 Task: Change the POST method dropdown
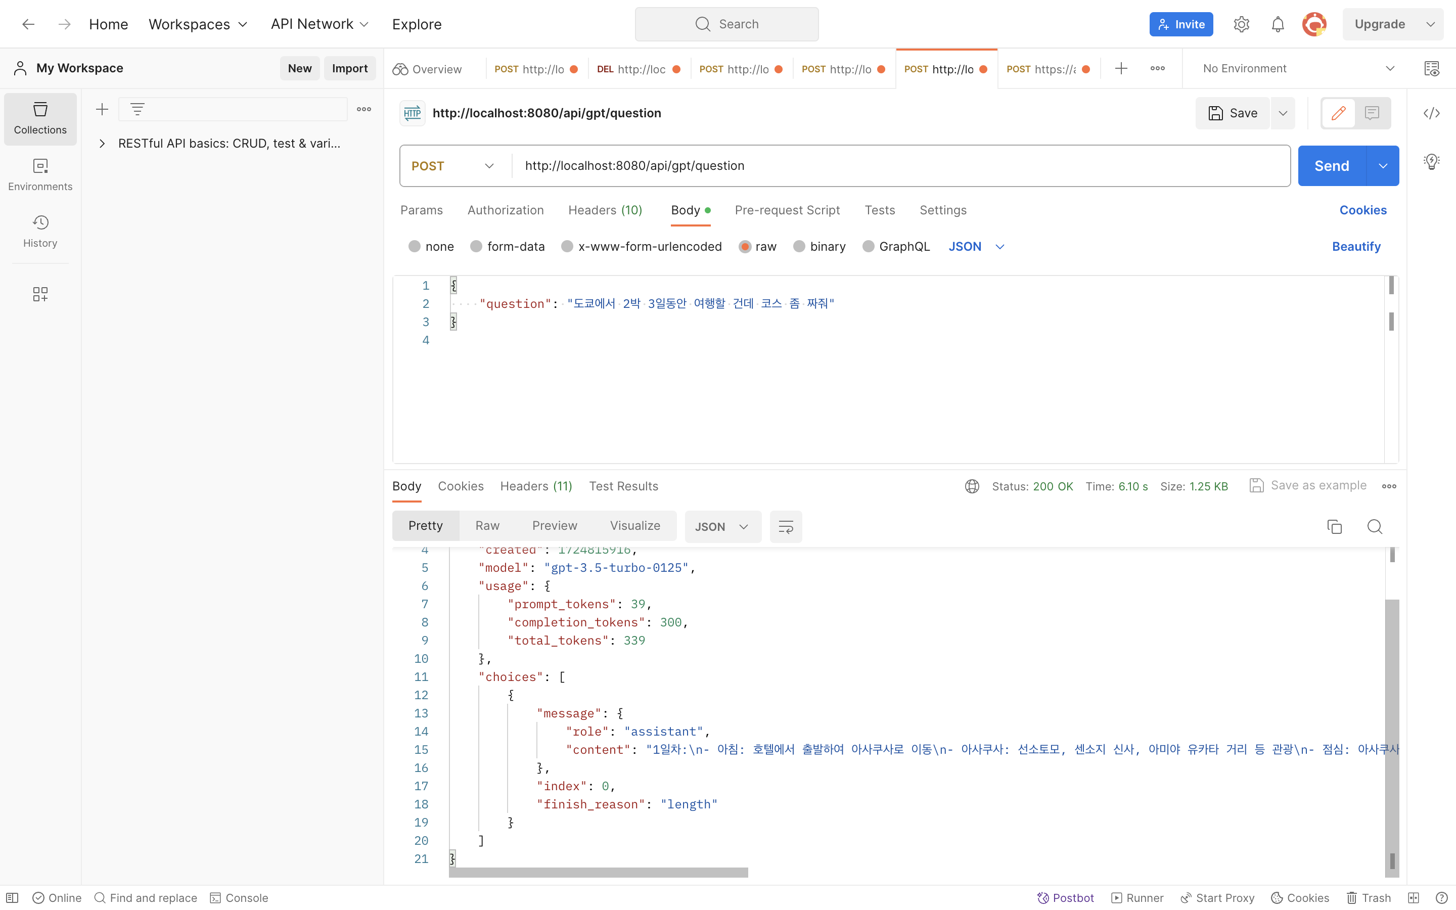453,166
